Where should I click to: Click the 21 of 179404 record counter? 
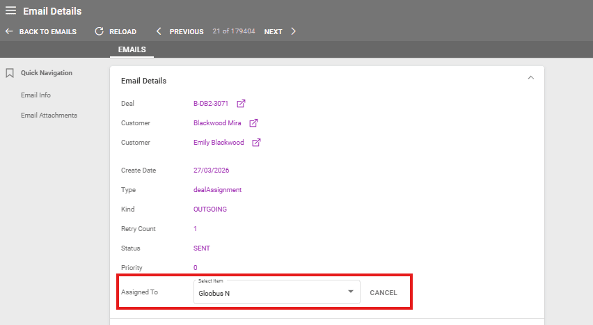point(234,31)
